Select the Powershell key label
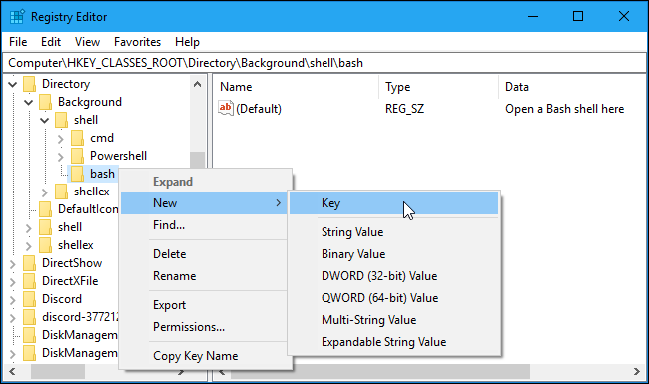 point(119,156)
